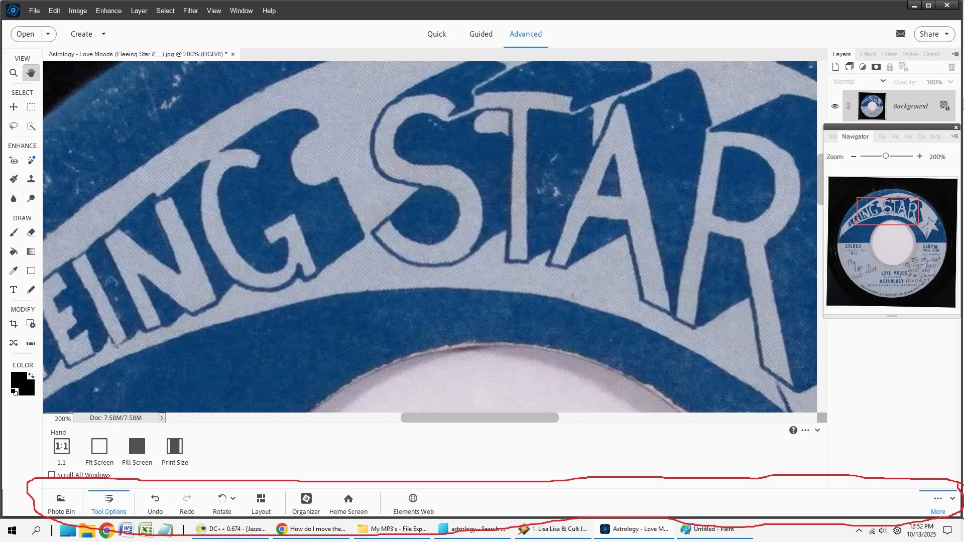
Task: Select the Horizontal Type tool
Action: [x=14, y=290]
